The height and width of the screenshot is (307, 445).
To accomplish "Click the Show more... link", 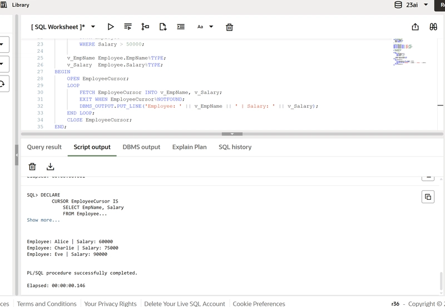I will coord(43,220).
